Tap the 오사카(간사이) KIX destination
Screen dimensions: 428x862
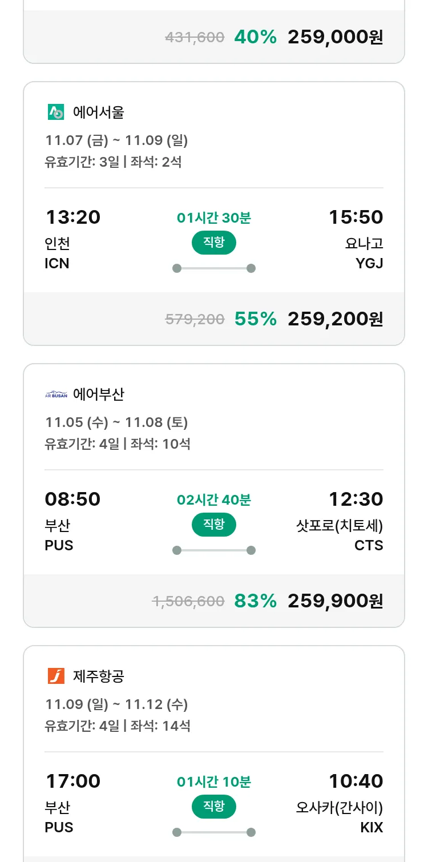(x=340, y=817)
